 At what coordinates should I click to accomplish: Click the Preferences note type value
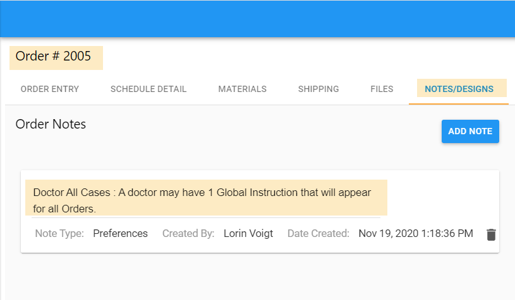[120, 234]
